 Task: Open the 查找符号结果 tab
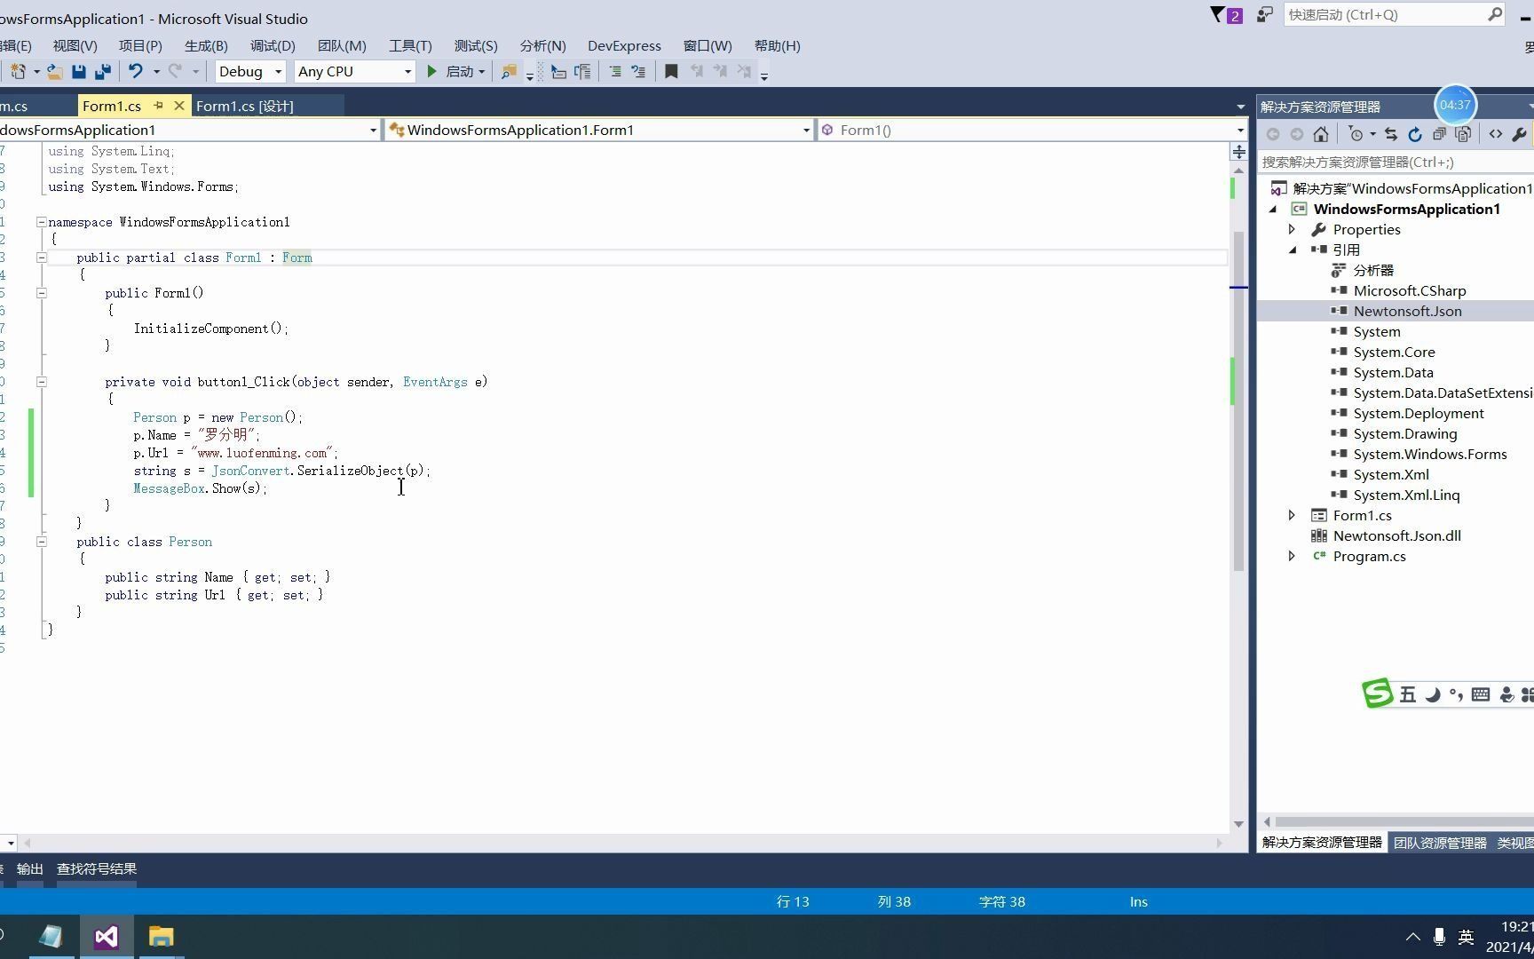pyautogui.click(x=97, y=869)
